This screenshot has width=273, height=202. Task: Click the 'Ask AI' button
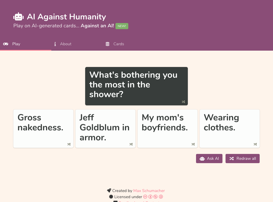pyautogui.click(x=209, y=158)
